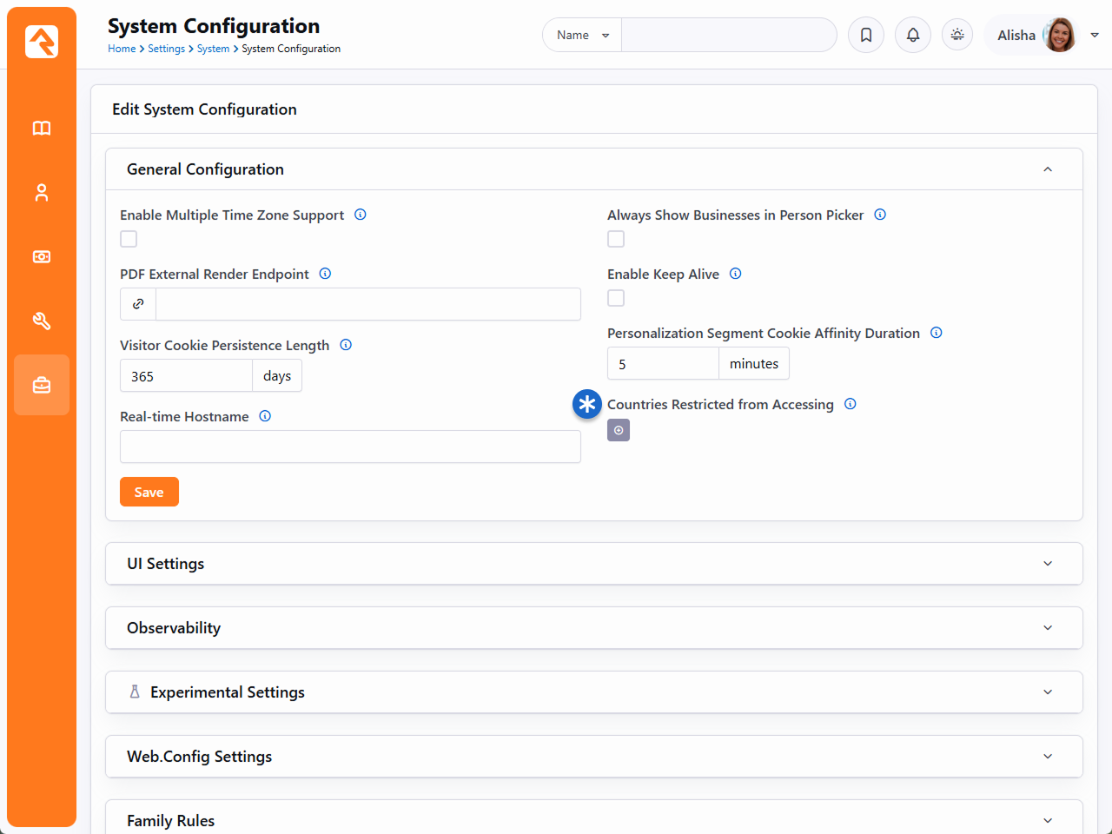Image resolution: width=1112 pixels, height=834 pixels.
Task: Open the person icon sidebar menu
Action: point(42,193)
